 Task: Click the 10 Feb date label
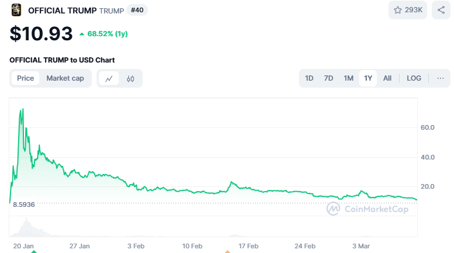coord(192,246)
